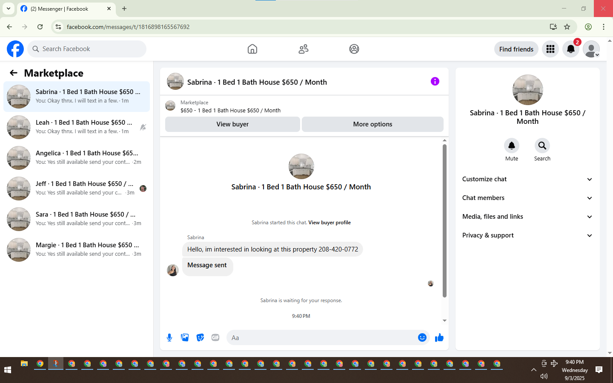Image resolution: width=613 pixels, height=383 pixels.
Task: Open the tab search dropdown arrow
Action: click(x=9, y=9)
